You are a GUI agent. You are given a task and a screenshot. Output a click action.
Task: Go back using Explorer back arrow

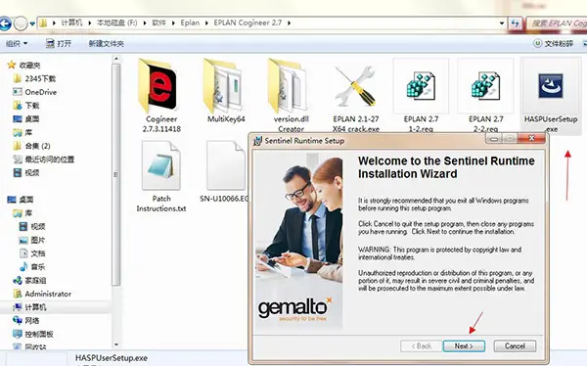point(5,23)
